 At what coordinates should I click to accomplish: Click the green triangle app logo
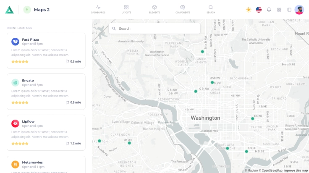point(9,10)
